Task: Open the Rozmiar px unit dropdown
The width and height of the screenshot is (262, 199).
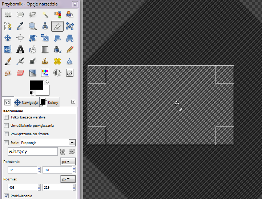Action: (x=68, y=179)
